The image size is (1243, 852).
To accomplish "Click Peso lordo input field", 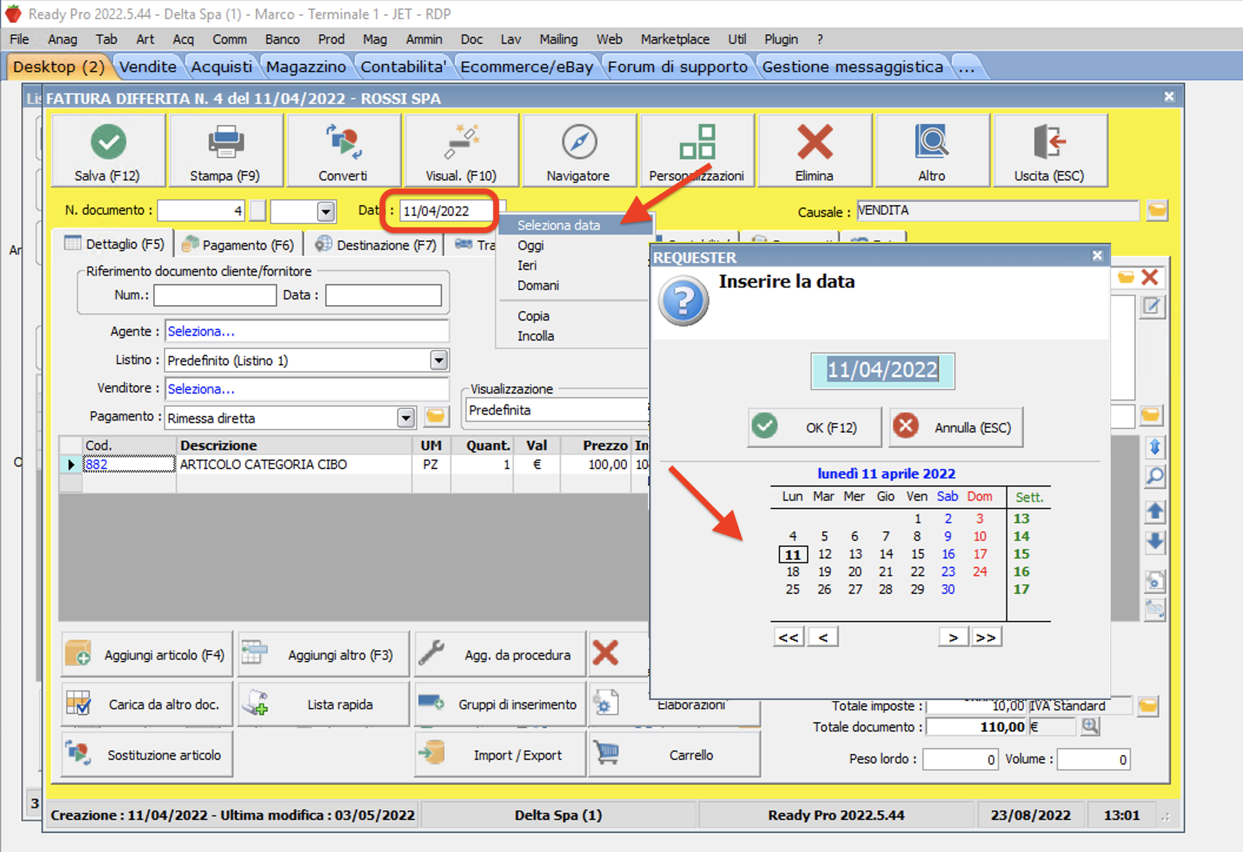I will pyautogui.click(x=960, y=759).
